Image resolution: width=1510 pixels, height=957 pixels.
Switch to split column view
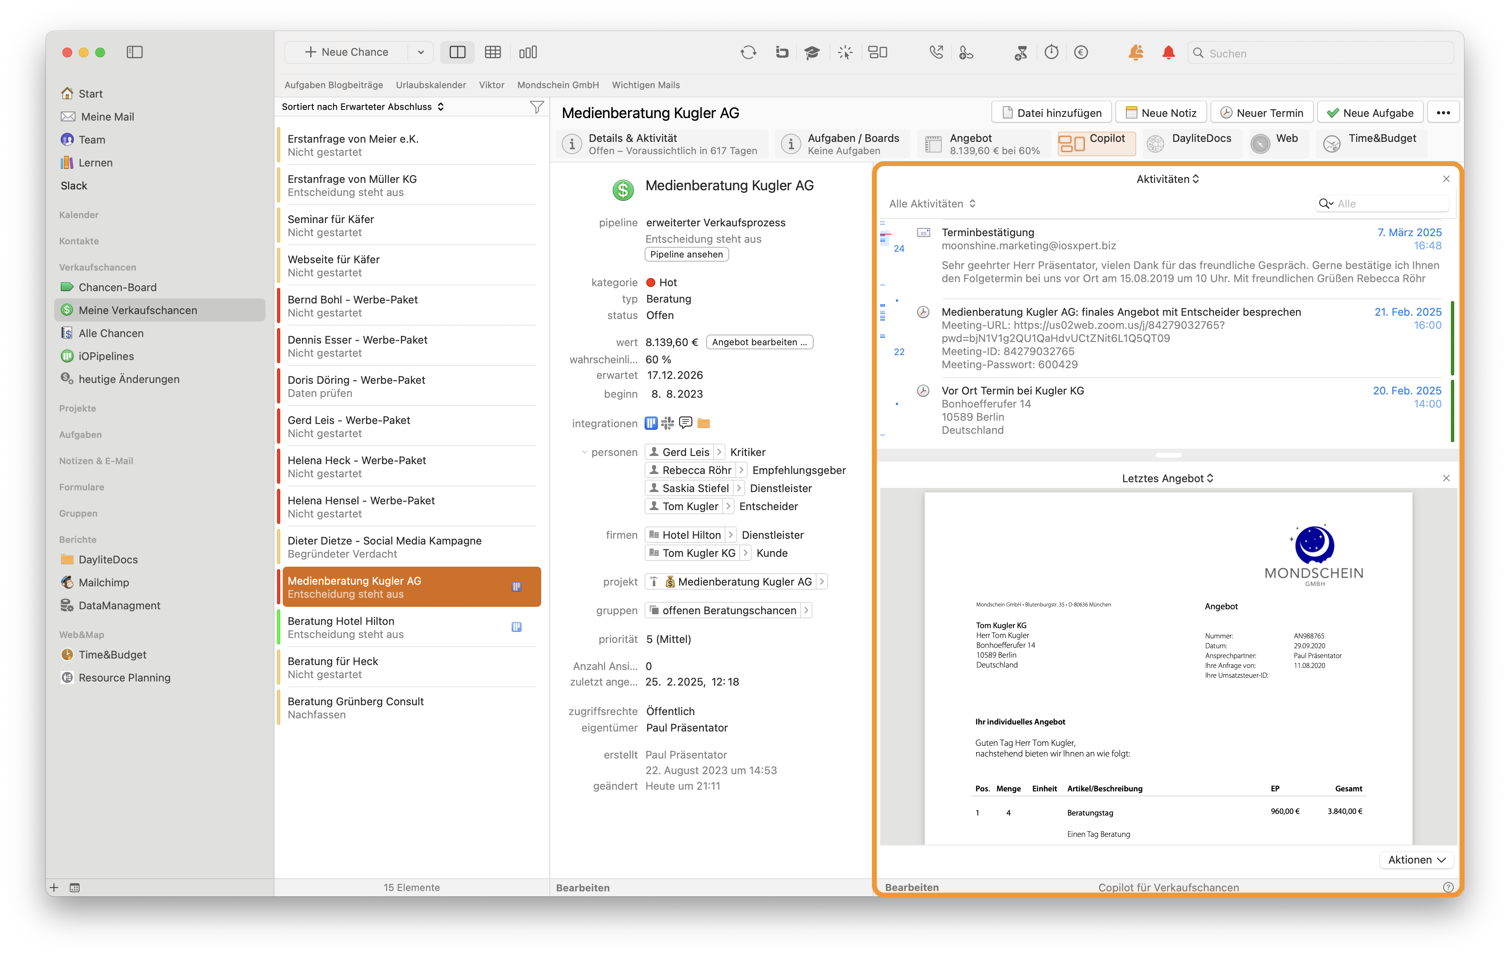(458, 52)
